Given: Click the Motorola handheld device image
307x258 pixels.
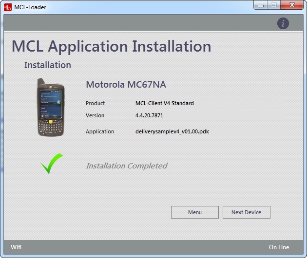Looking at the screenshot, I should [51, 107].
